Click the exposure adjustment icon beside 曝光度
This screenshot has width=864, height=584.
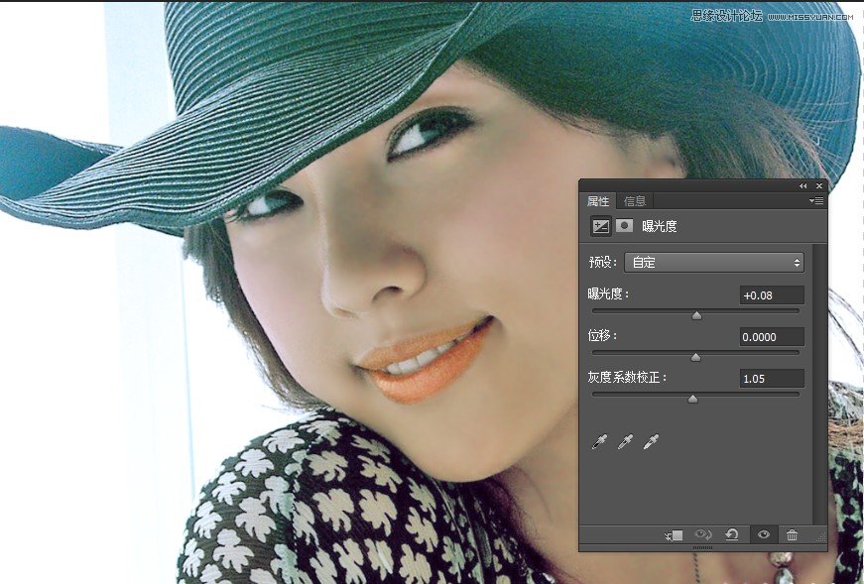(599, 226)
